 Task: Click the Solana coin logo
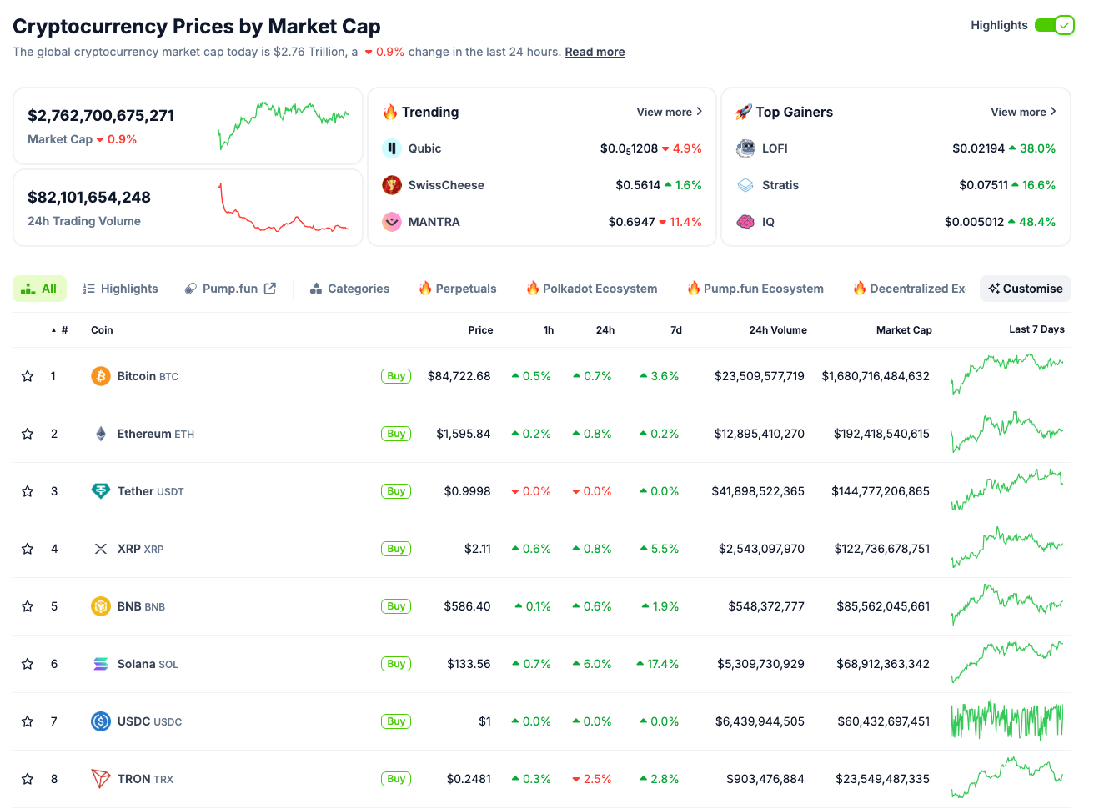100,663
